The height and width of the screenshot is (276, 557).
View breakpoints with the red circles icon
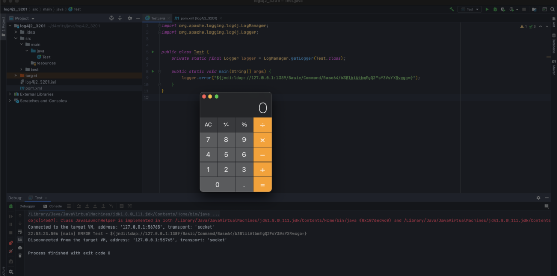pos(11,243)
